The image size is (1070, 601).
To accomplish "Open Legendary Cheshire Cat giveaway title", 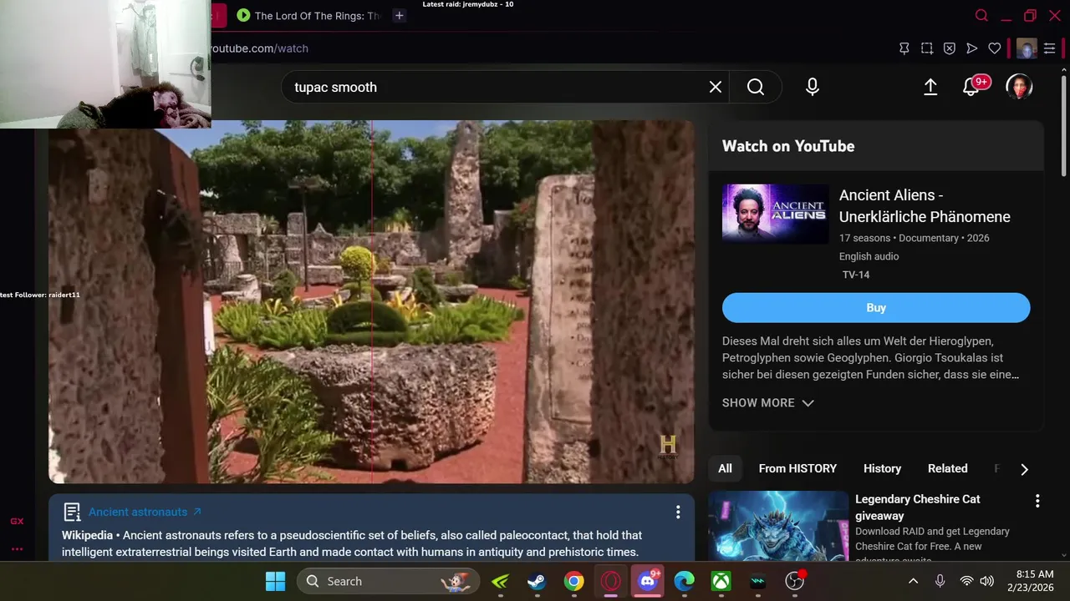I will click(x=918, y=508).
